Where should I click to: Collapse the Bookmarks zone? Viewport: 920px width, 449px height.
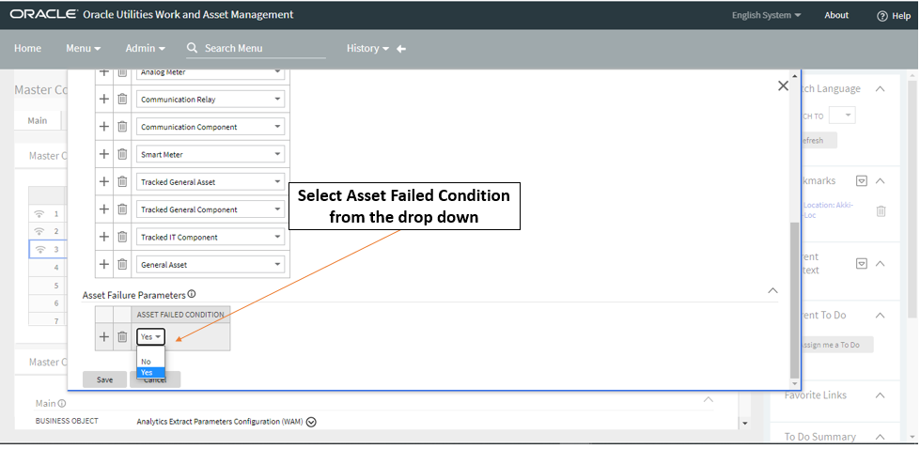coord(880,181)
